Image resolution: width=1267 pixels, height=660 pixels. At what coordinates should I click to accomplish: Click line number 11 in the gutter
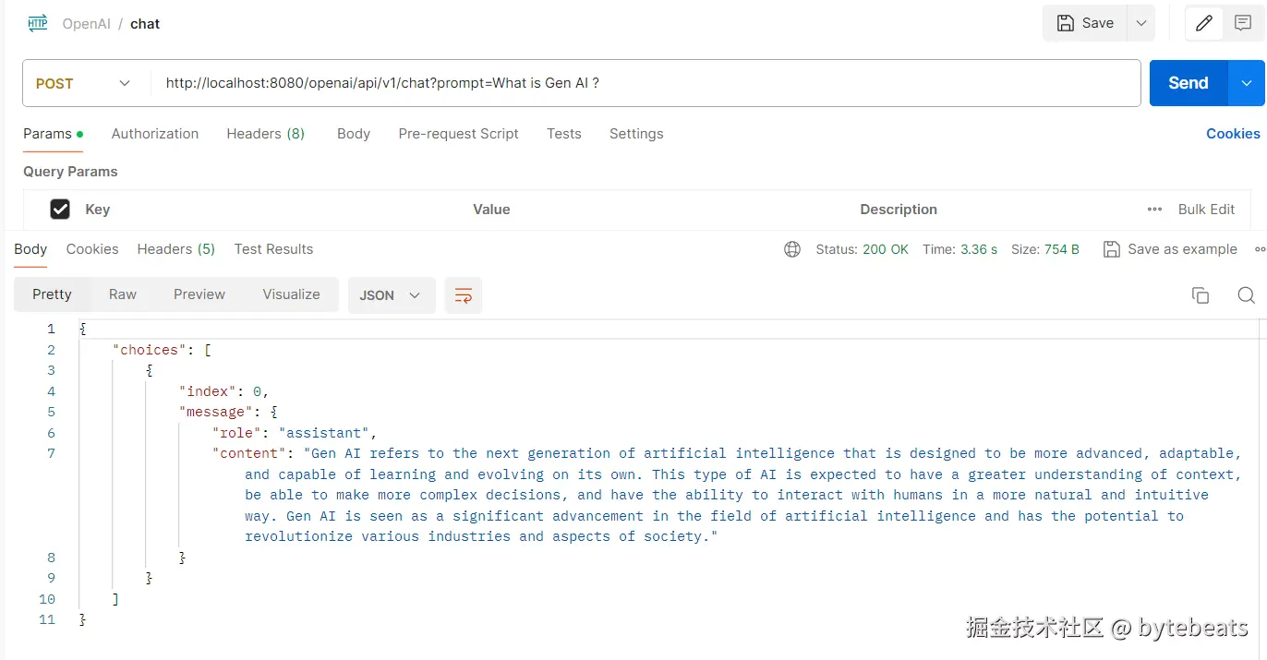[47, 619]
